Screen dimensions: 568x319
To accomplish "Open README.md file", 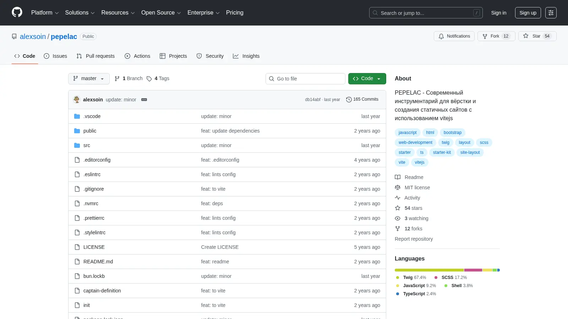I will point(98,262).
